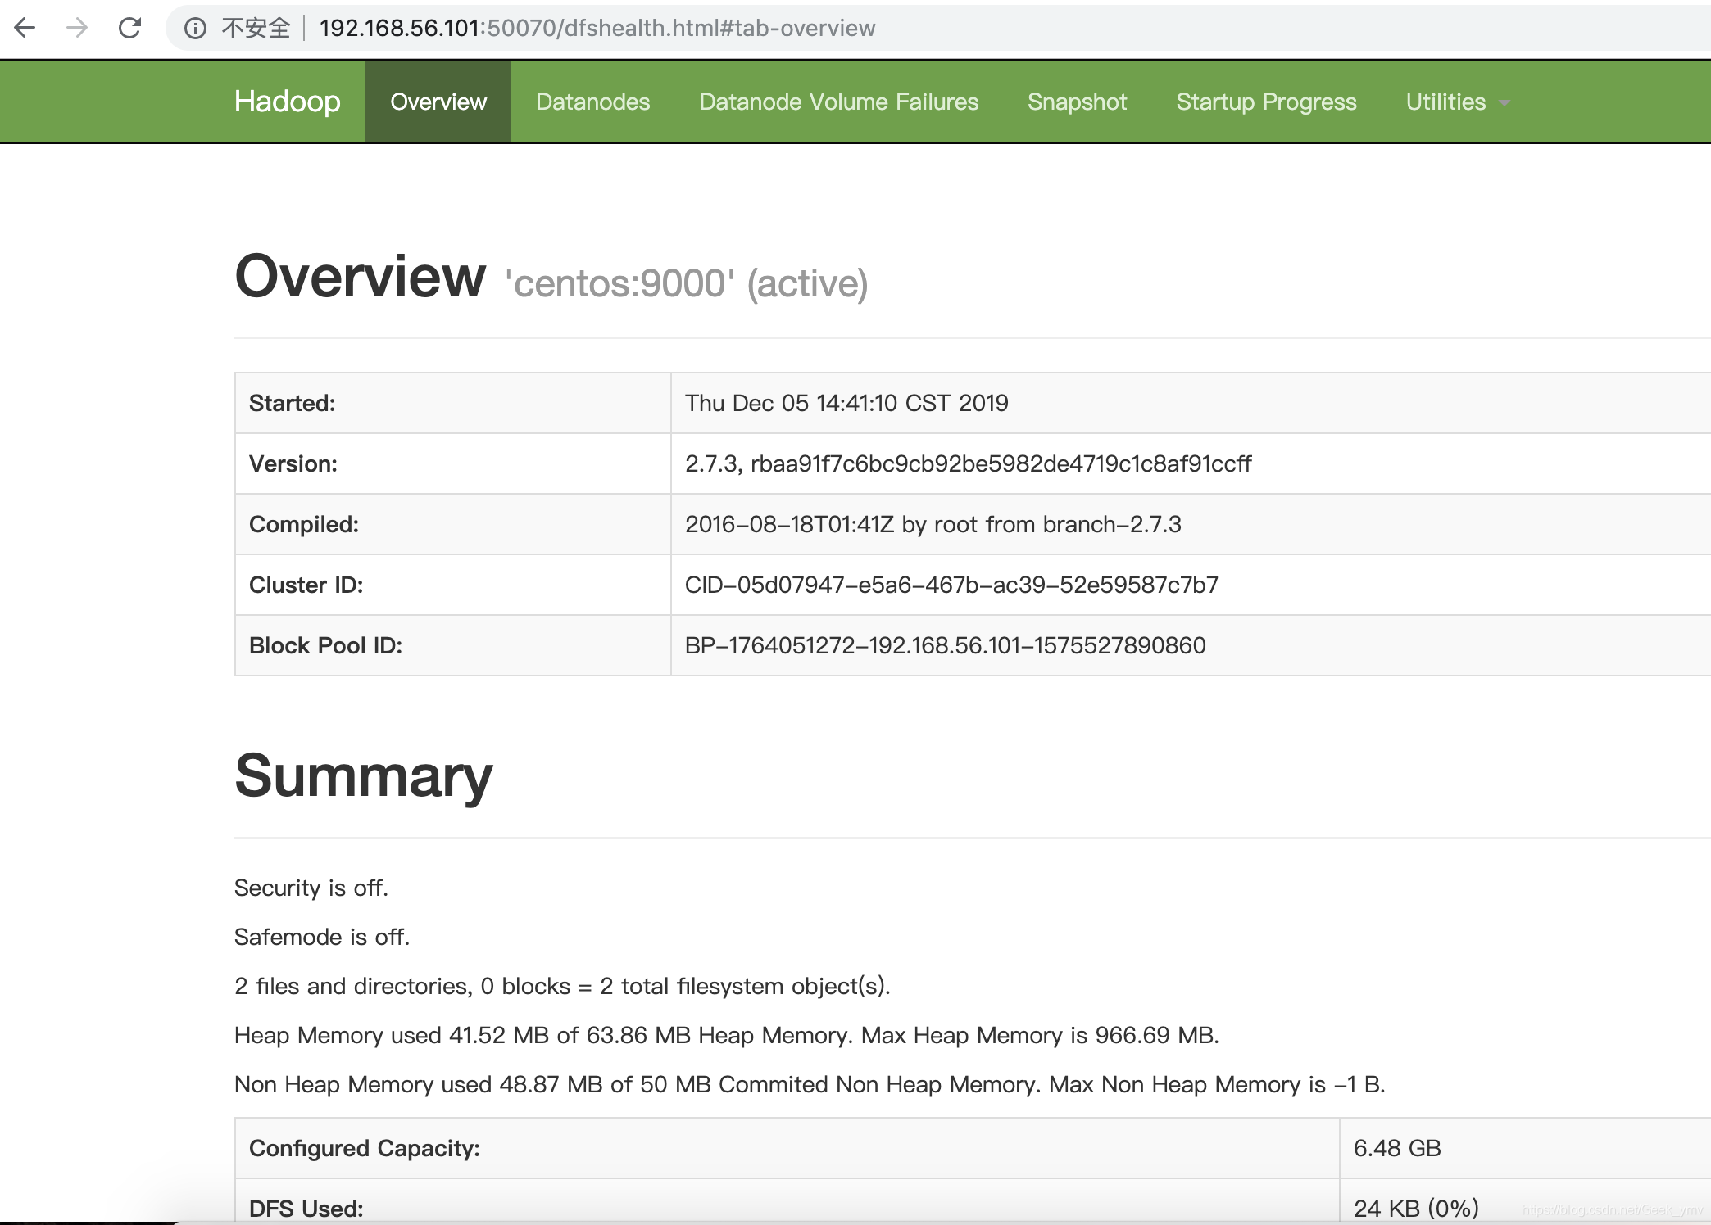
Task: Open the Utilities dropdown menu
Action: [x=1445, y=102]
